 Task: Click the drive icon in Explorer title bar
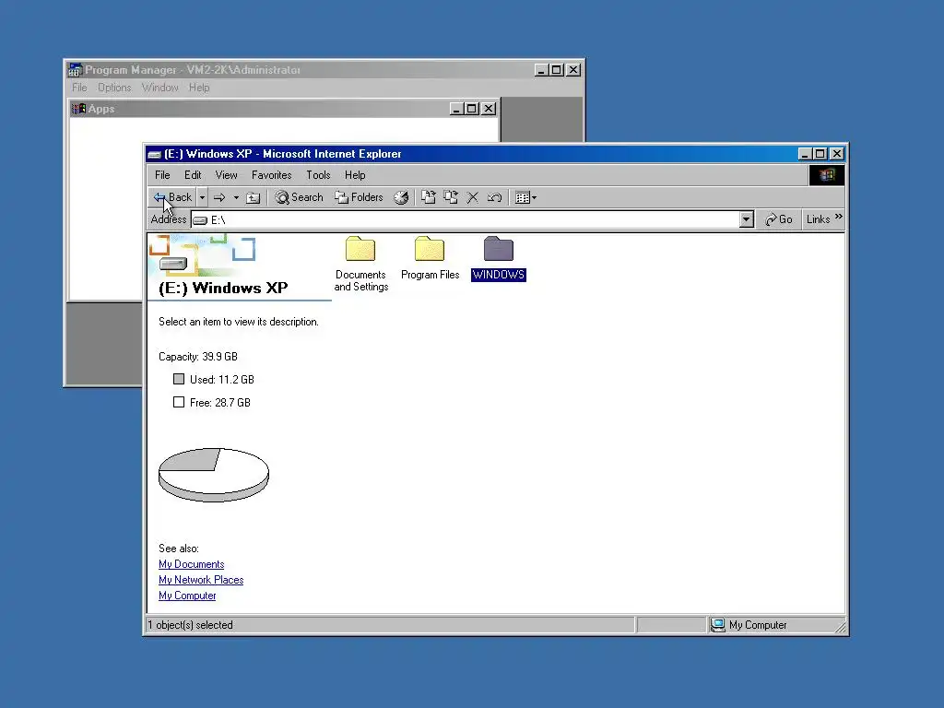click(155, 154)
